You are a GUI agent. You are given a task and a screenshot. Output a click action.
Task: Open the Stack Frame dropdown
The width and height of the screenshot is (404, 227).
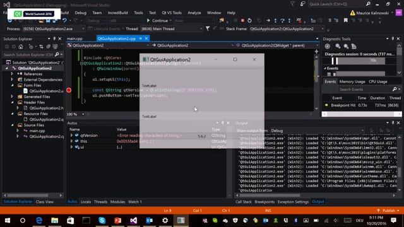point(287,29)
